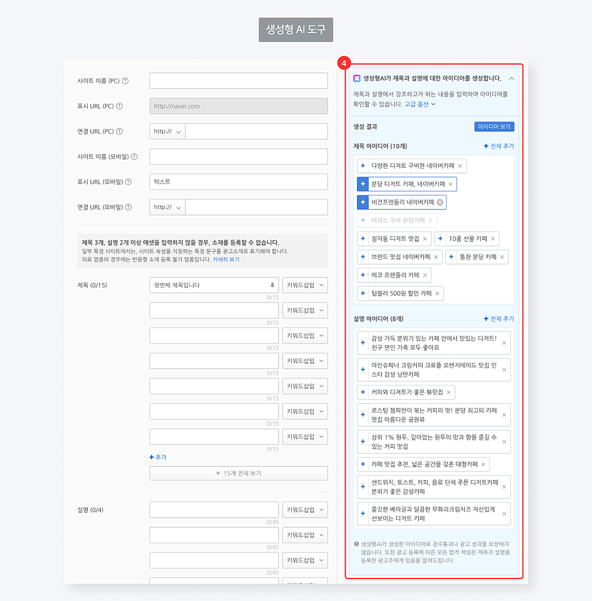This screenshot has height=601, width=592.
Task: Focus the first title field 첫번째 제목입니다
Action: (x=214, y=285)
